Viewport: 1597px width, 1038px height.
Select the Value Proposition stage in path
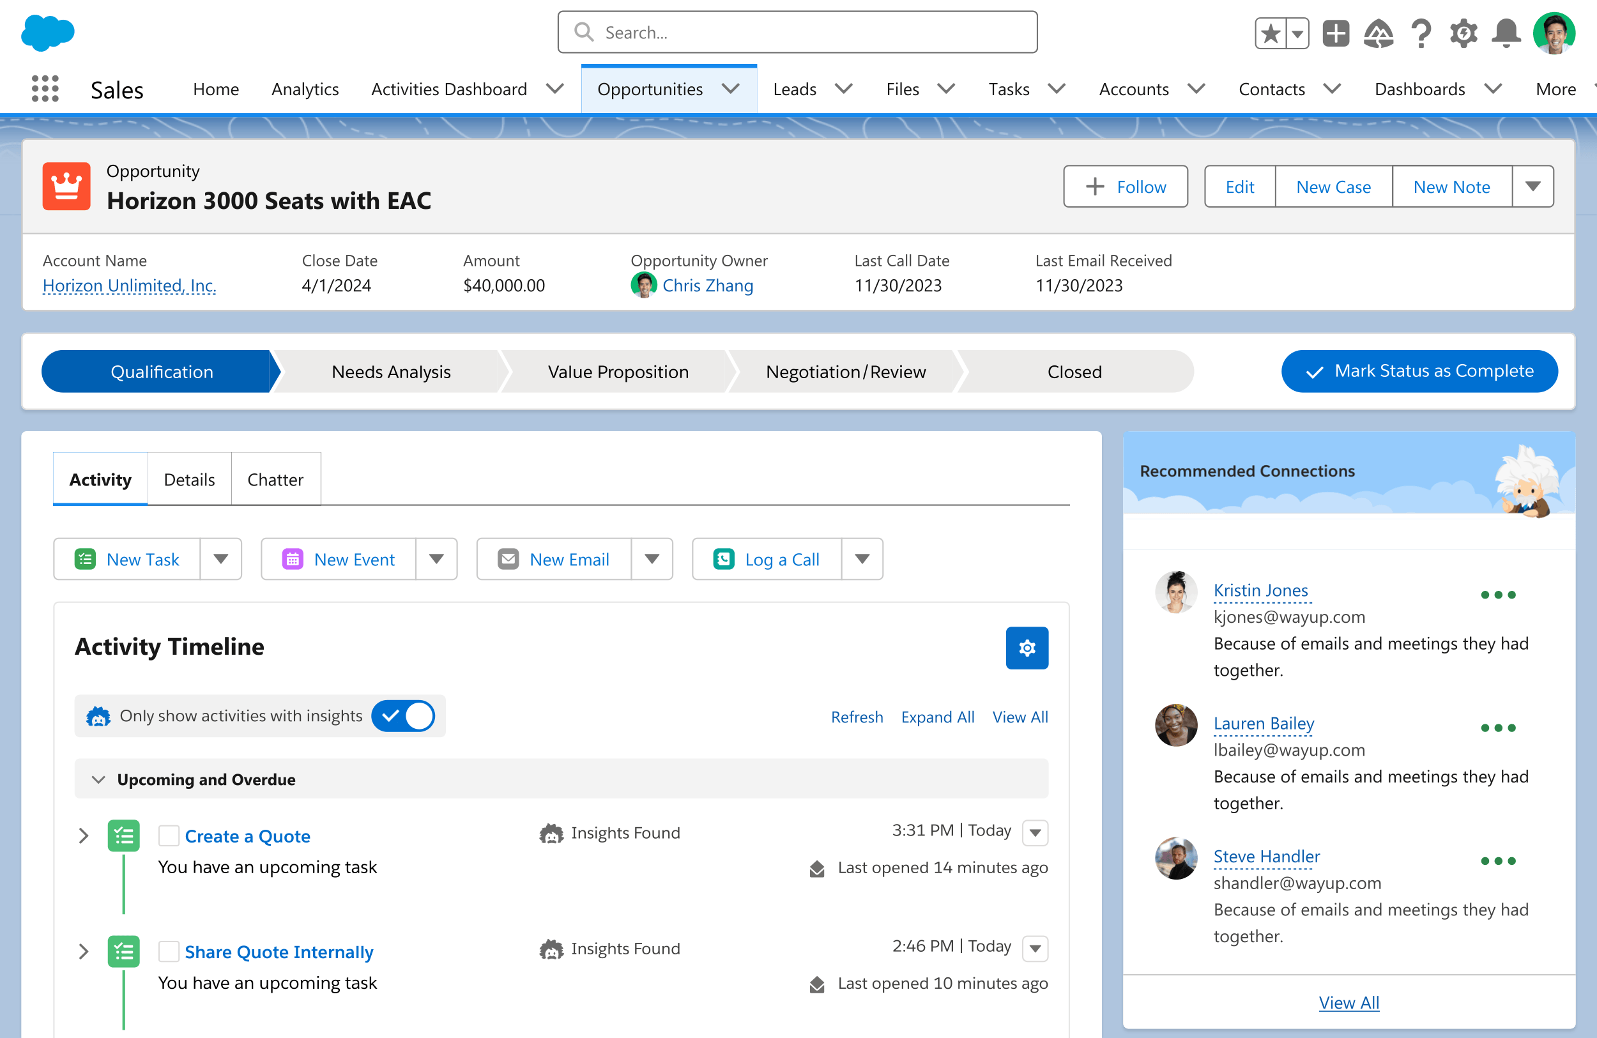tap(618, 372)
